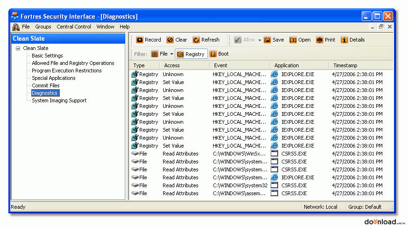Screen dimensions: 408x226
Task: Open the Window menu
Action: [x=105, y=27]
